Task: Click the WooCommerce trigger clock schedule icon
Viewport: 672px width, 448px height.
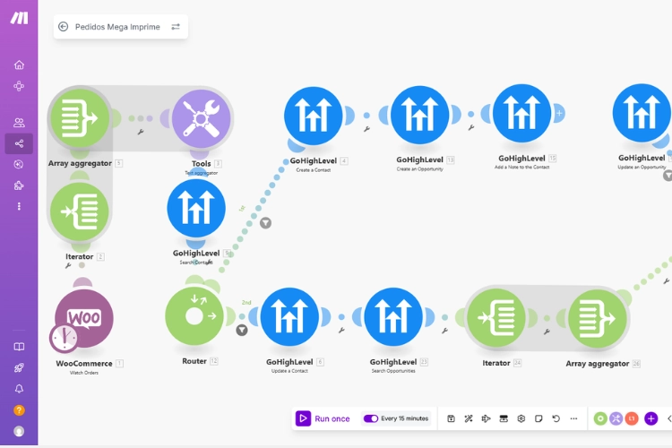Action: (64, 338)
